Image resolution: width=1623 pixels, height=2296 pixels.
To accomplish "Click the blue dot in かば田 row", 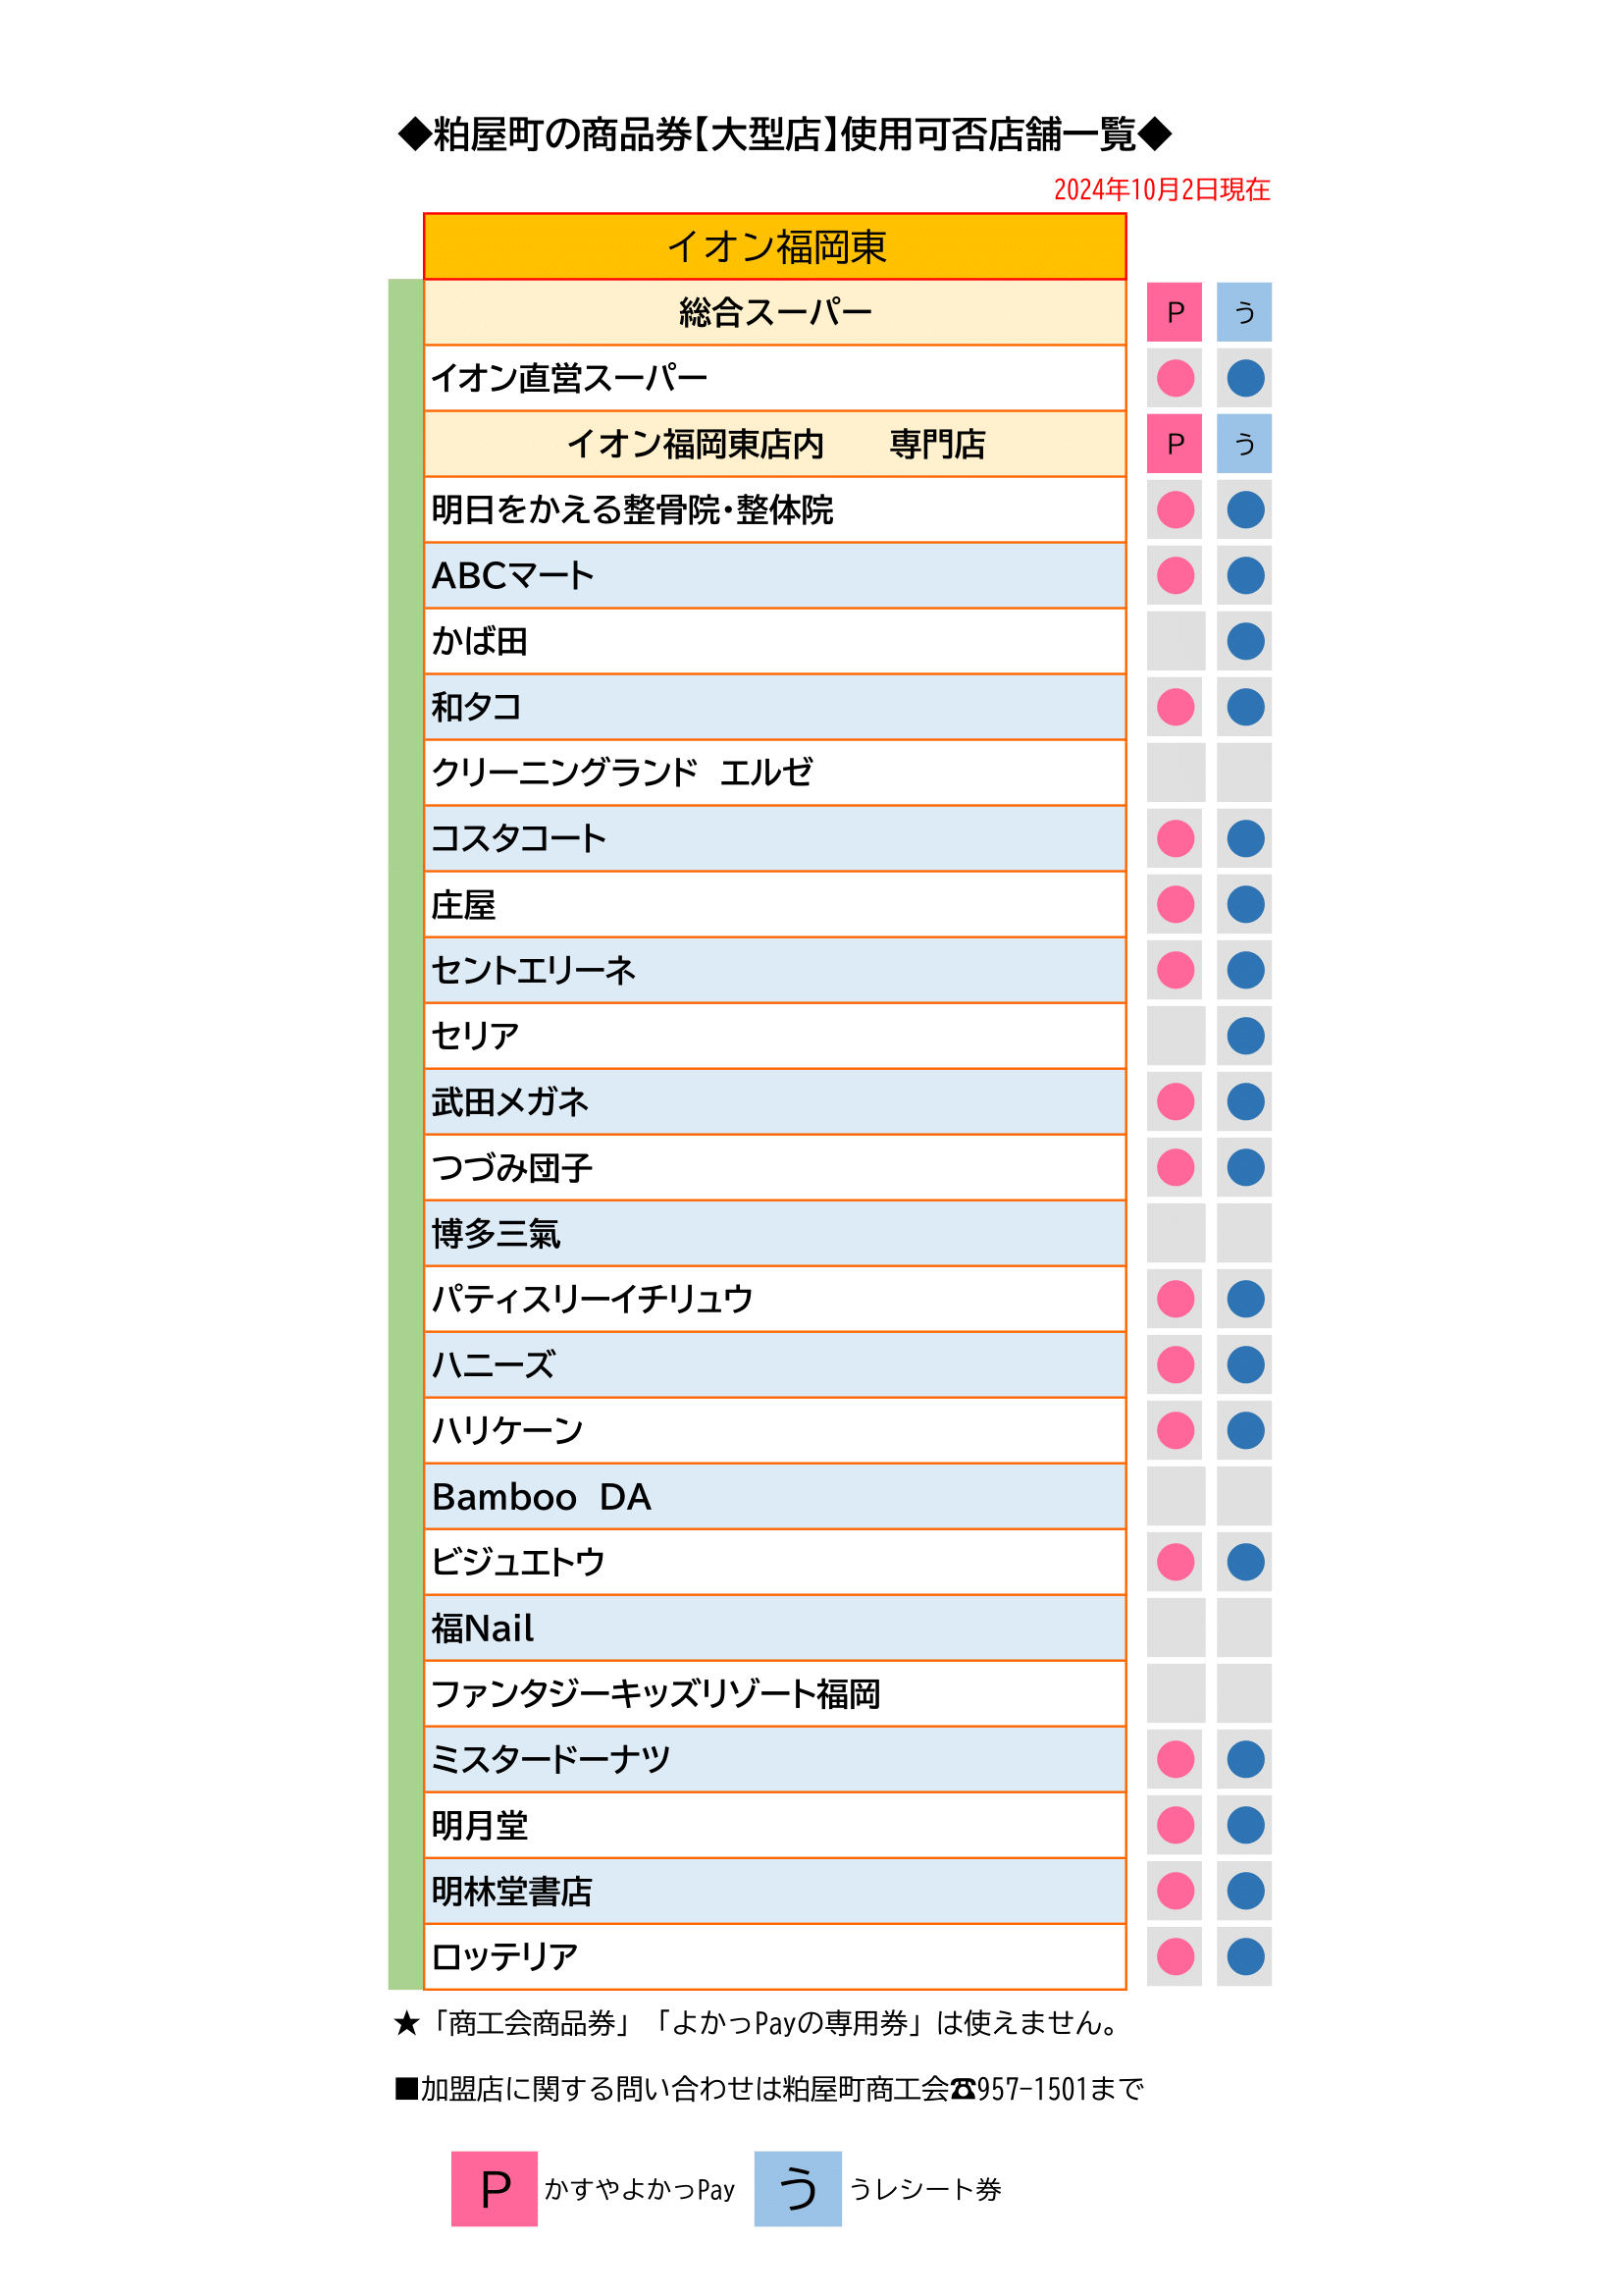I will point(1245,641).
